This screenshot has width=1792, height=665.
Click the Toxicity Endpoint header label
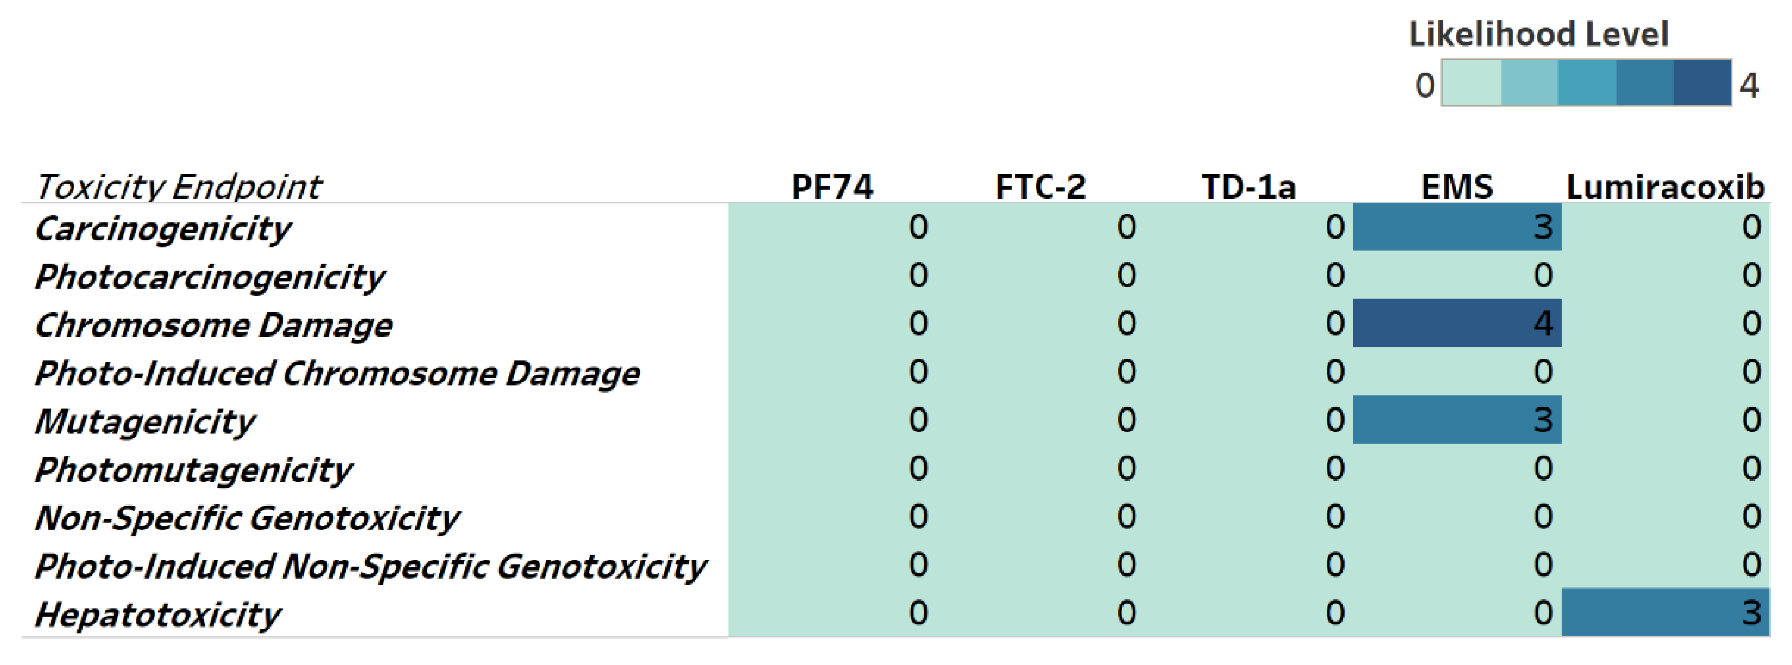point(178,186)
